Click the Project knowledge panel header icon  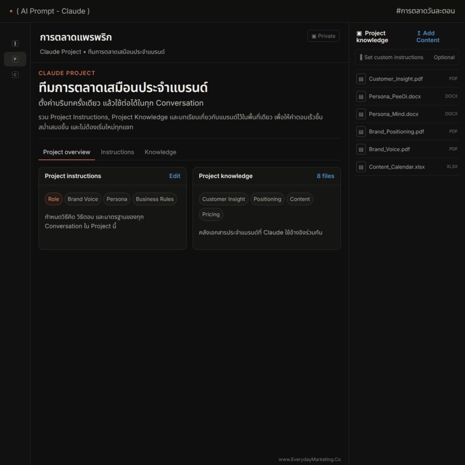coord(359,34)
